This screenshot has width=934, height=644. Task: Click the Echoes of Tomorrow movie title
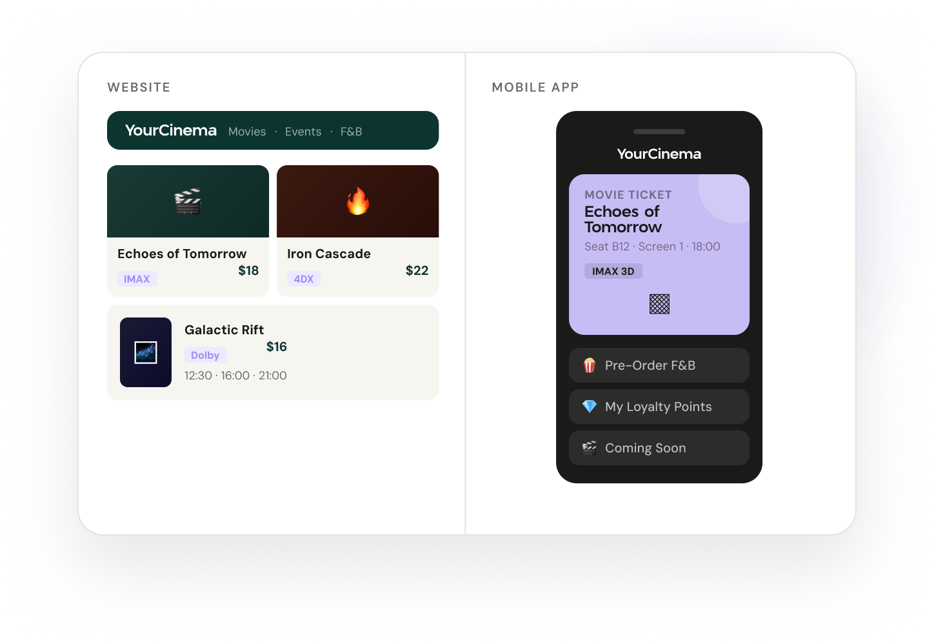(182, 254)
